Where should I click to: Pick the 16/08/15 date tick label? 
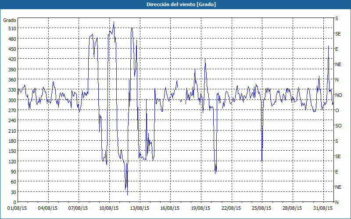coord(170,208)
